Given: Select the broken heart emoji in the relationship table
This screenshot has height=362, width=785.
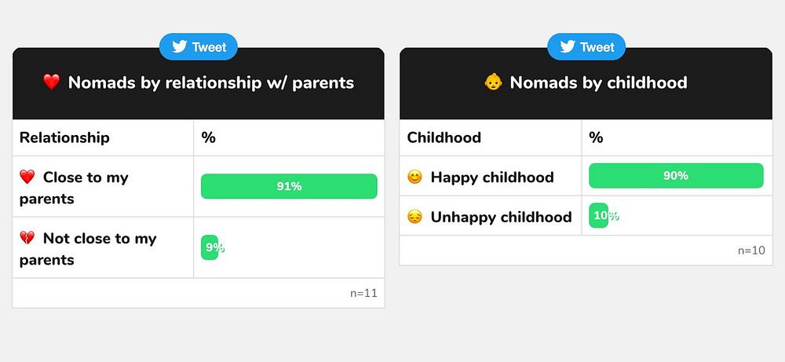Looking at the screenshot, I should 27,239.
